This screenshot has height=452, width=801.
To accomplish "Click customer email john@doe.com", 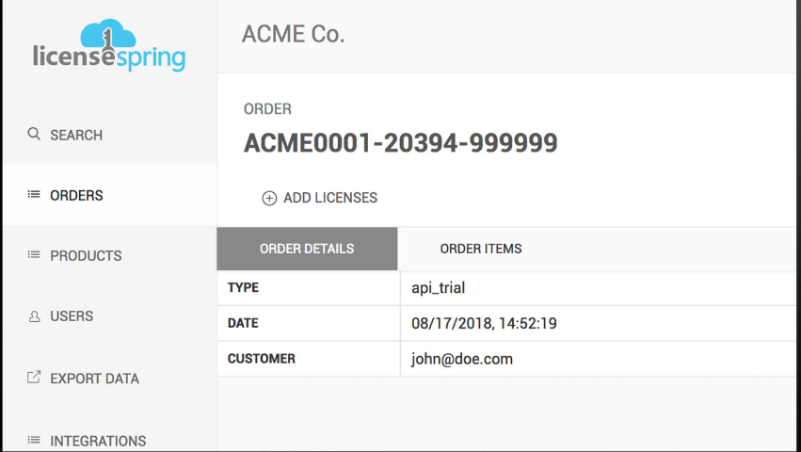I will [461, 359].
